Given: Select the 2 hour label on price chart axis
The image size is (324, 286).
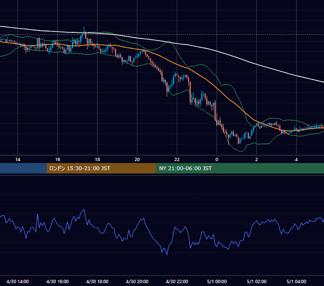Looking at the screenshot, I should (x=257, y=160).
